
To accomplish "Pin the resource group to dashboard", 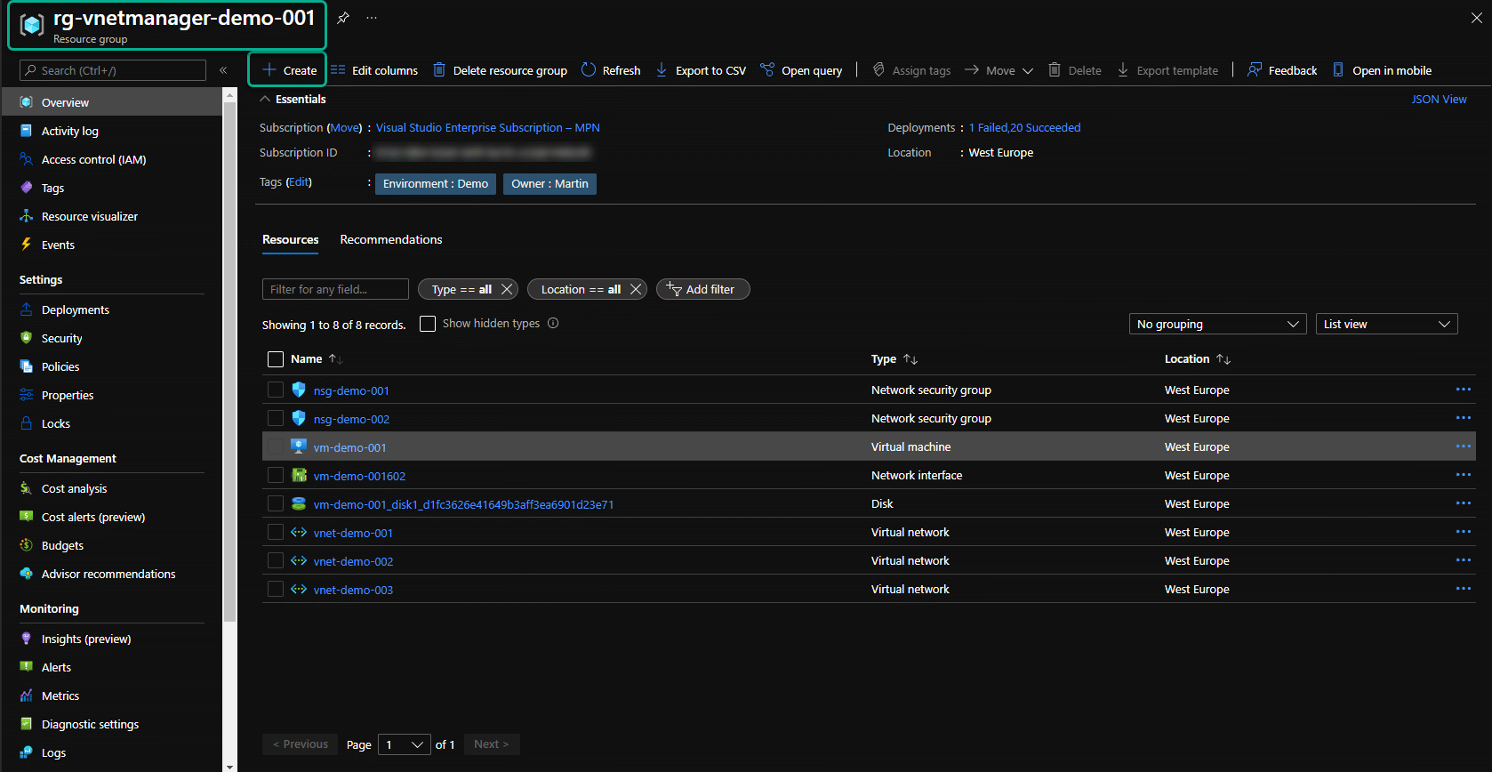I will click(343, 18).
